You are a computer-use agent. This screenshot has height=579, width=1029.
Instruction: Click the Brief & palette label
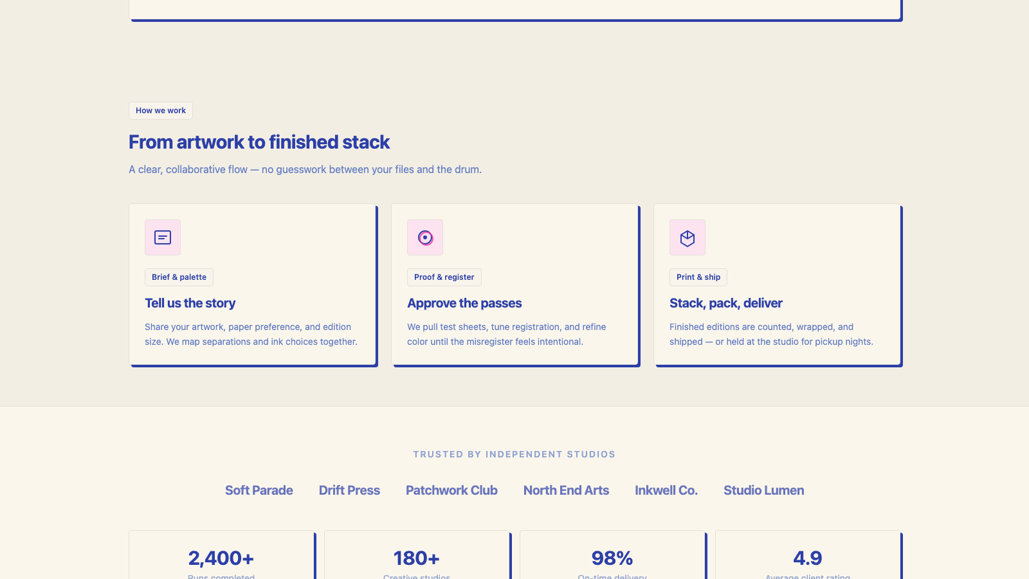pos(179,277)
